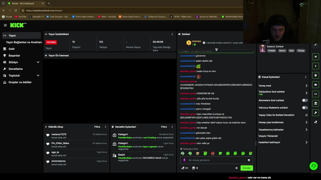Open the emoji picker in the message box
321x180 pixels.
(249, 160)
